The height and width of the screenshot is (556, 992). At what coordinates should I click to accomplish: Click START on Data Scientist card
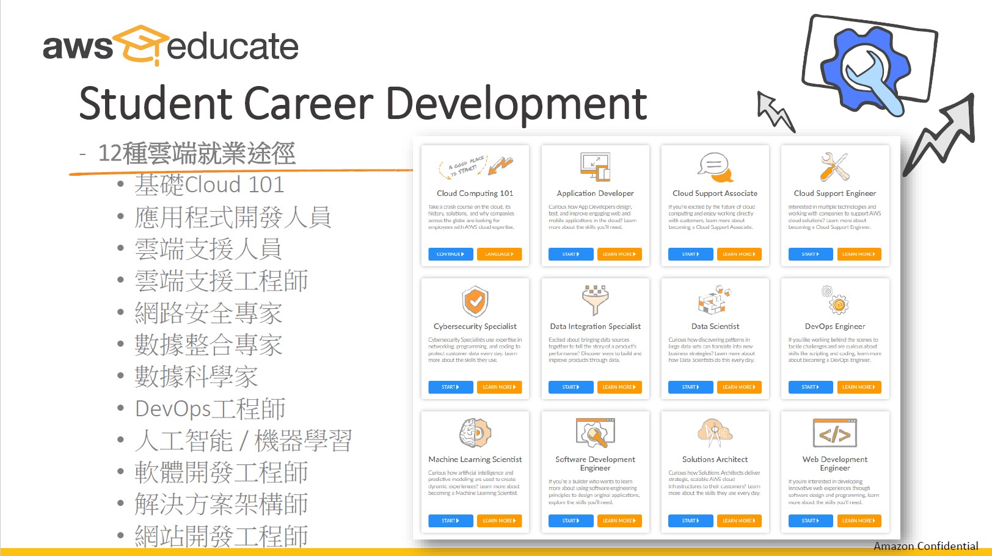[x=690, y=387]
